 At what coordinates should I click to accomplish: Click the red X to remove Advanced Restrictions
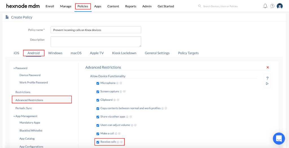[x=268, y=67]
